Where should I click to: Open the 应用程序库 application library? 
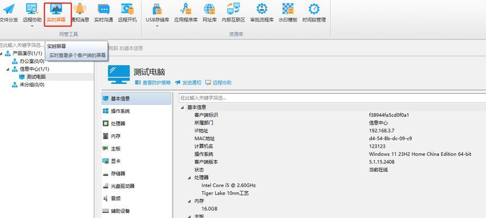tap(186, 13)
